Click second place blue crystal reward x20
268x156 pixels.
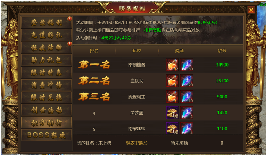(x=187, y=81)
